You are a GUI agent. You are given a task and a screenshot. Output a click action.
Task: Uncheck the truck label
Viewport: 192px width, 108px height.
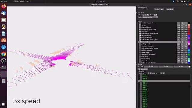coord(140,31)
